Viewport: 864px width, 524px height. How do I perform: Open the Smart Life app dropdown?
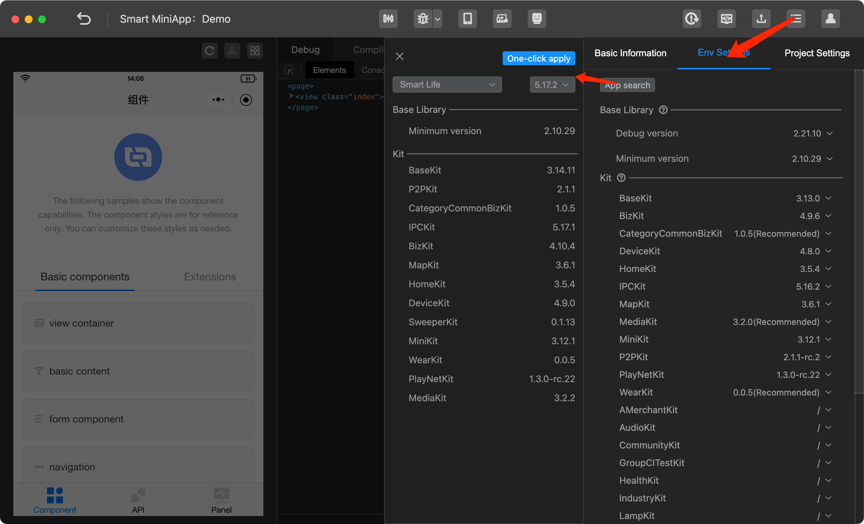tap(447, 85)
